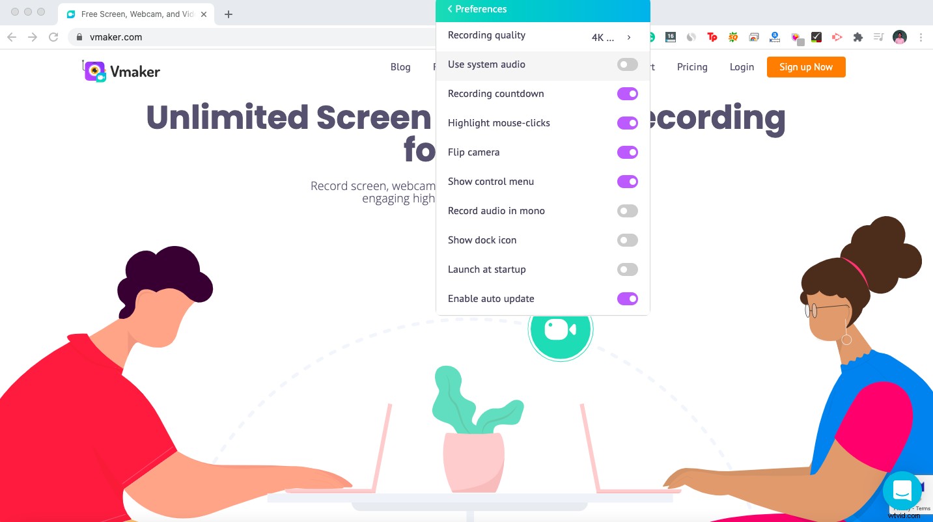Go back using the Preferences chevron
Image resolution: width=933 pixels, height=522 pixels.
point(450,9)
